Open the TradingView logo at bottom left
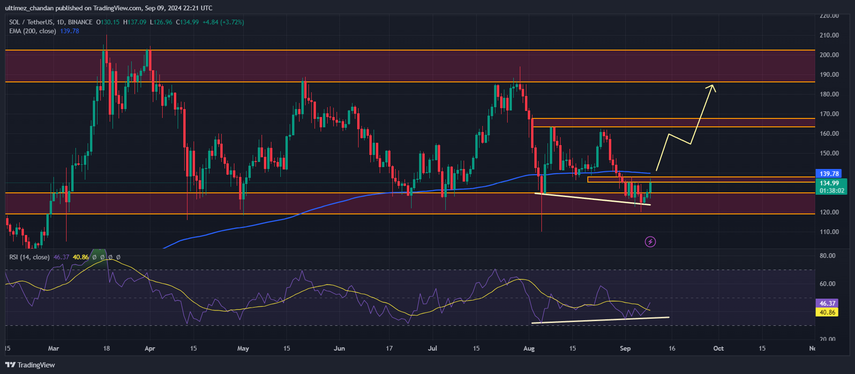 pyautogui.click(x=30, y=365)
